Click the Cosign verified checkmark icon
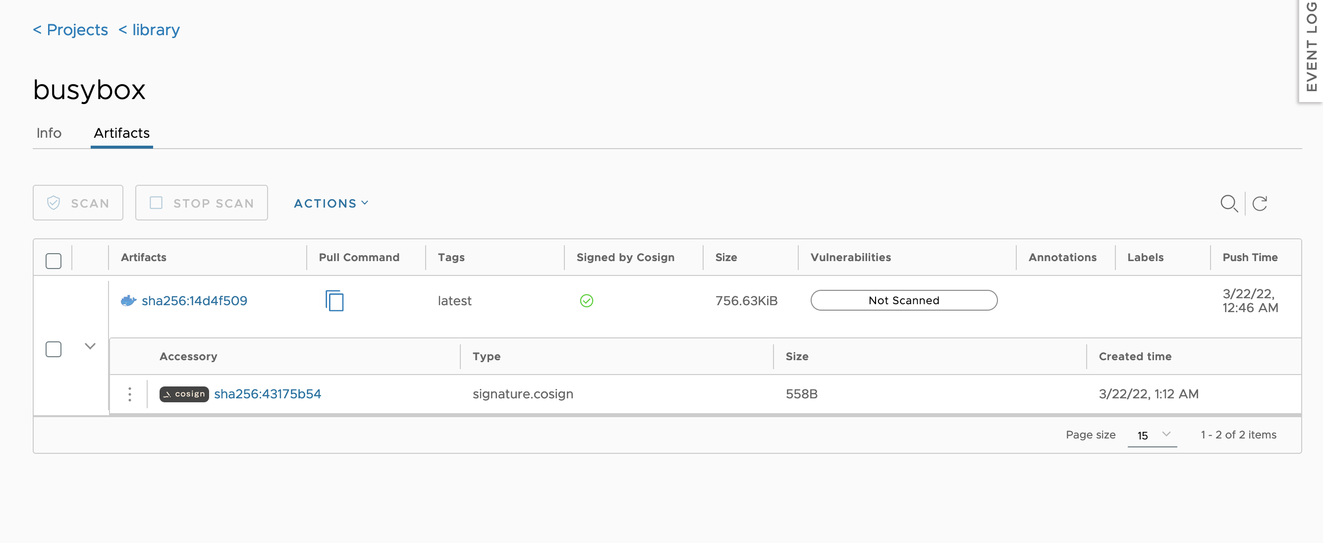The image size is (1323, 543). coord(586,300)
